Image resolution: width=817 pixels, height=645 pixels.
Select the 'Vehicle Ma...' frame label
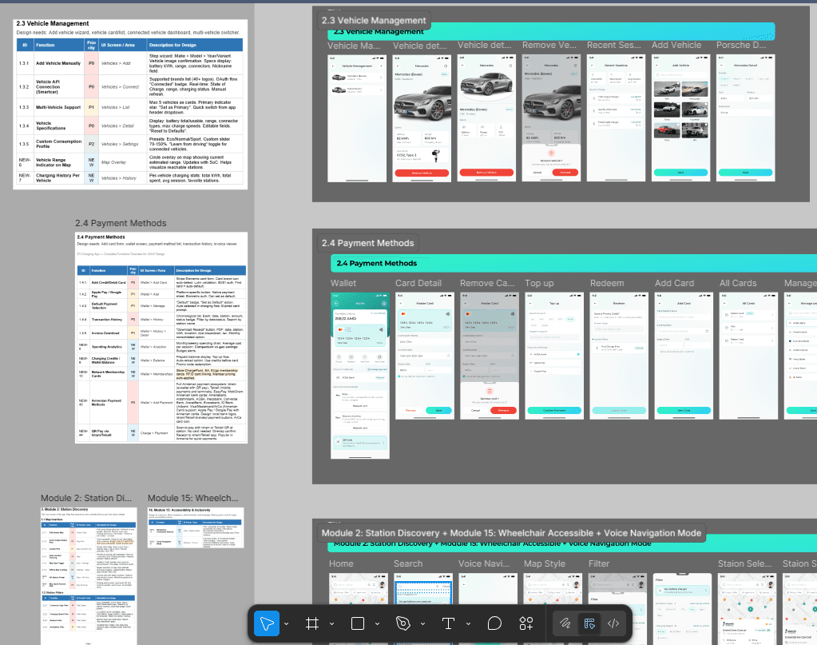click(354, 46)
